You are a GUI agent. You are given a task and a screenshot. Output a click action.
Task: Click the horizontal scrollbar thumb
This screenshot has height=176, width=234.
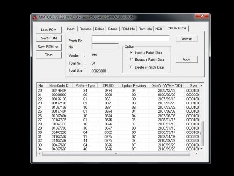point(116,154)
